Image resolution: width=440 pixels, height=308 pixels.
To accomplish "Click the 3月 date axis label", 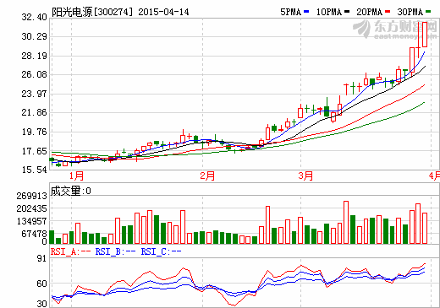I will pyautogui.click(x=305, y=176).
